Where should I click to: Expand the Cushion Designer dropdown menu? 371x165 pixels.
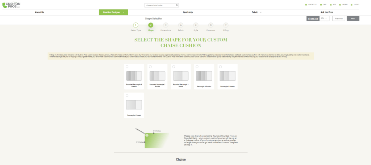pyautogui.click(x=113, y=12)
